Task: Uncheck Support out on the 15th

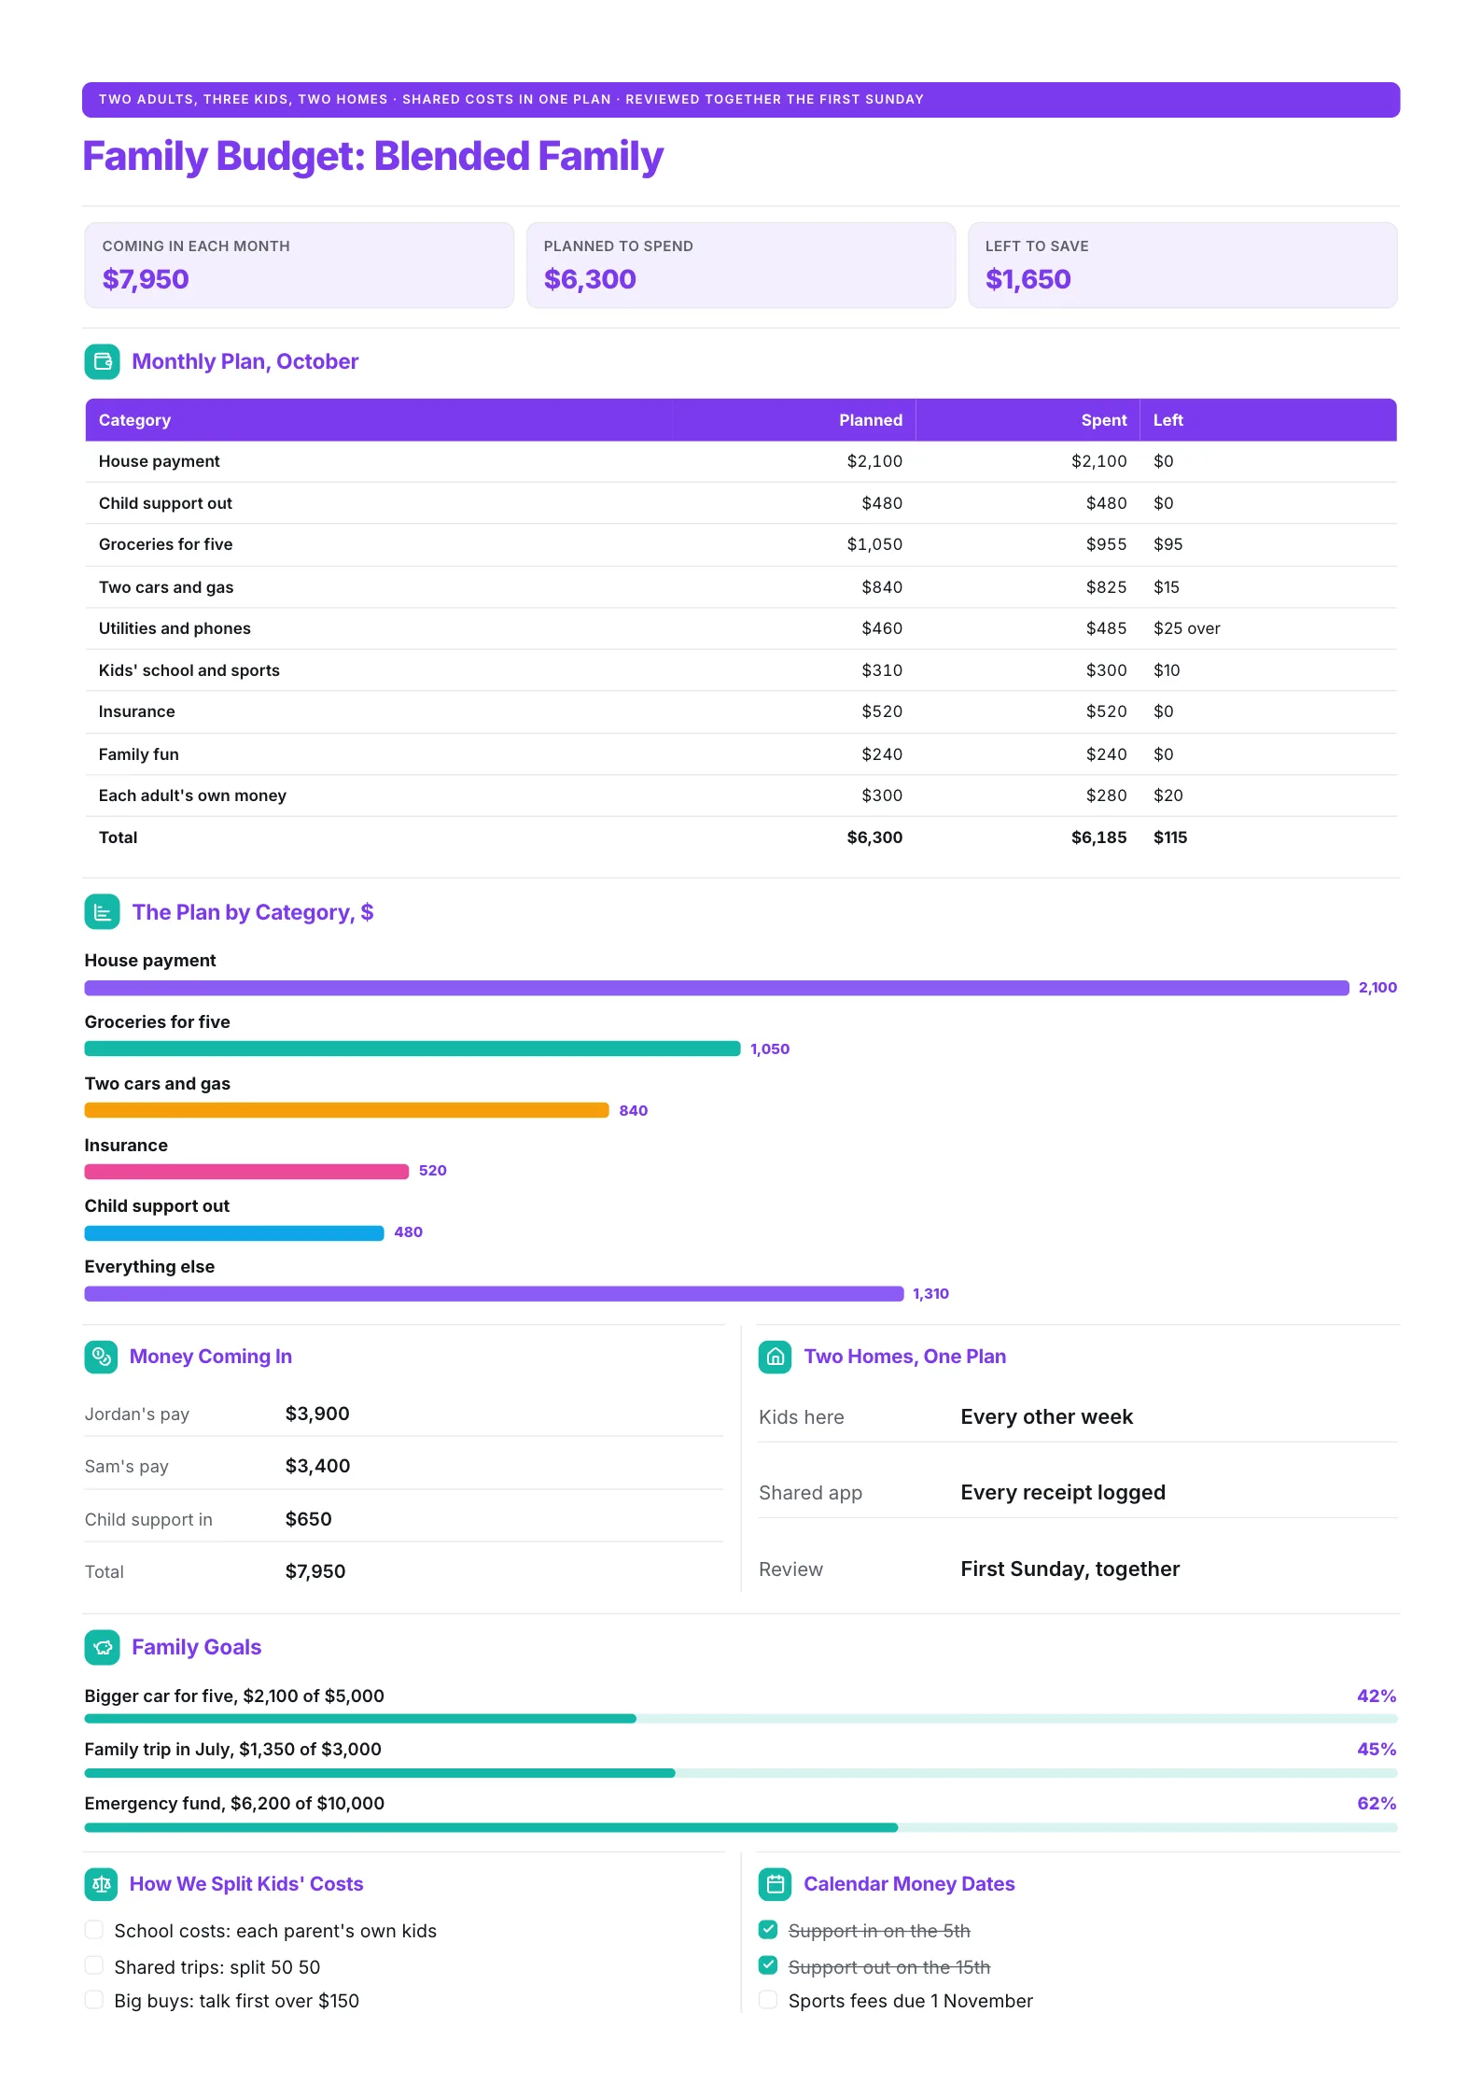Action: pos(768,1965)
